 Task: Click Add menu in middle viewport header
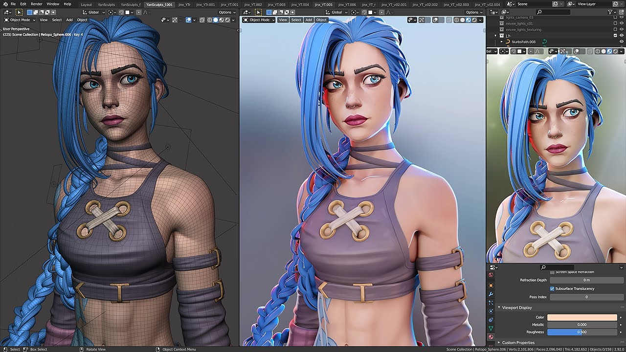[309, 20]
